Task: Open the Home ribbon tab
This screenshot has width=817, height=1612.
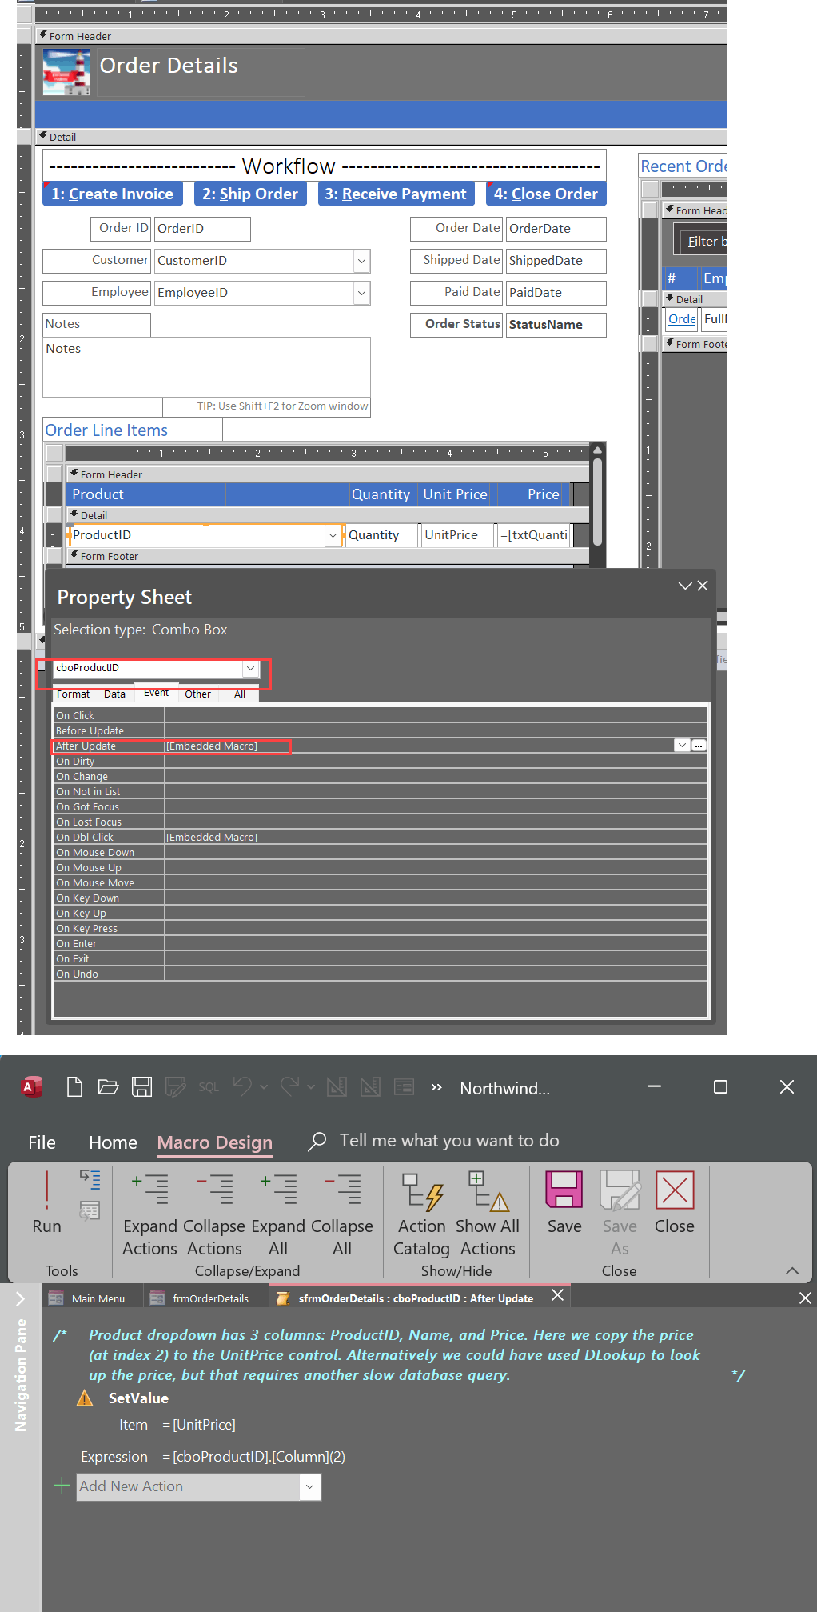Action: tap(113, 1142)
